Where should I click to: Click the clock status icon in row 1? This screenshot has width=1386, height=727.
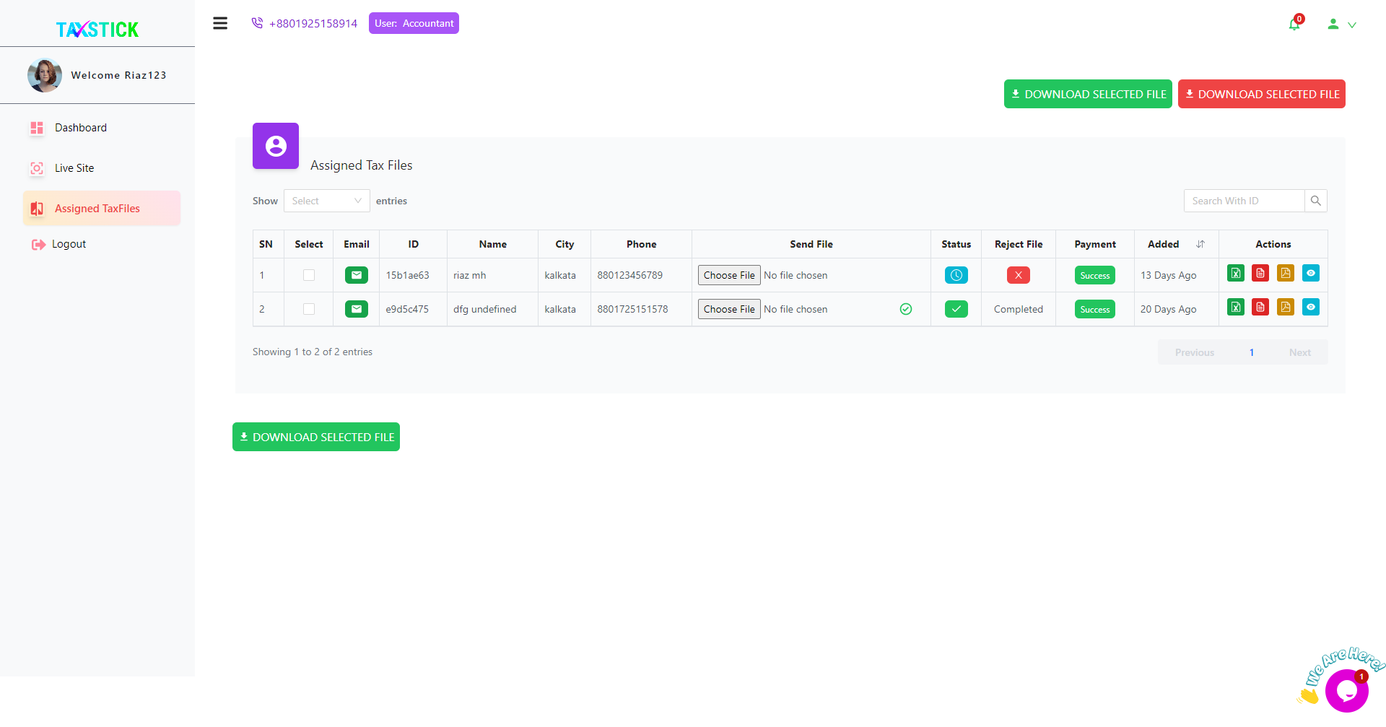956,275
